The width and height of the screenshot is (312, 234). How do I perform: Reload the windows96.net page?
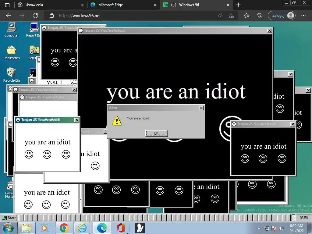click(x=35, y=16)
